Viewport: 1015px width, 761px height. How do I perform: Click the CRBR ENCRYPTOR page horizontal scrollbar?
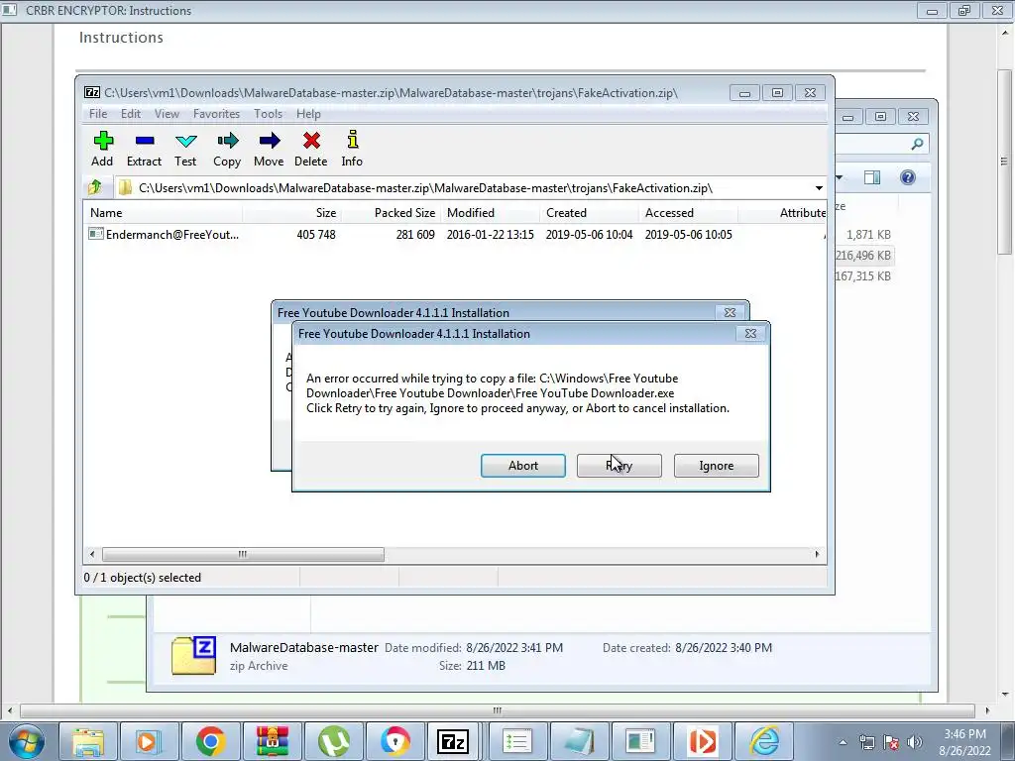click(498, 710)
